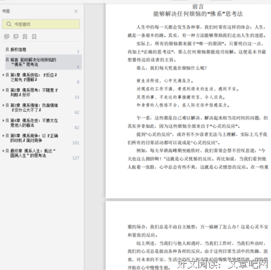
Task: Click page number 101 in bookmark list
Action: (76, 142)
